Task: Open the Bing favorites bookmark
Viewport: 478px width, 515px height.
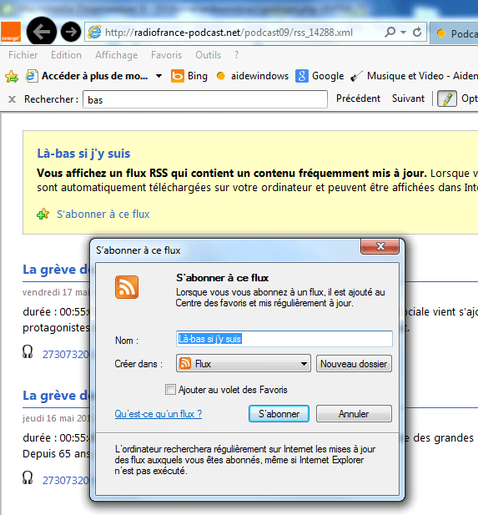Action: coord(189,76)
